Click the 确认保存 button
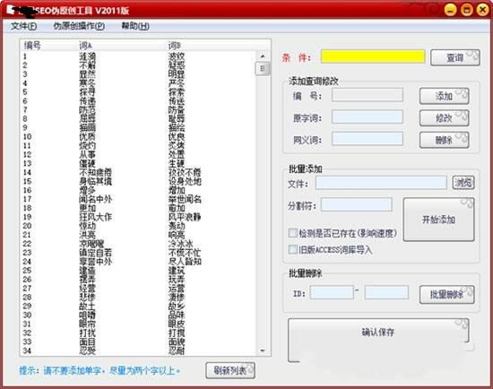493x389 pixels. pyautogui.click(x=378, y=333)
